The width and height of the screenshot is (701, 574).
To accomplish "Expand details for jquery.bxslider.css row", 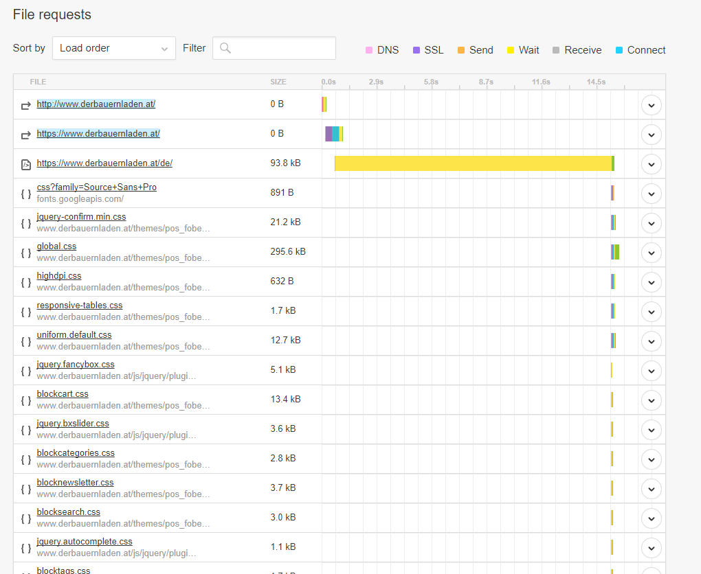I will click(x=652, y=430).
